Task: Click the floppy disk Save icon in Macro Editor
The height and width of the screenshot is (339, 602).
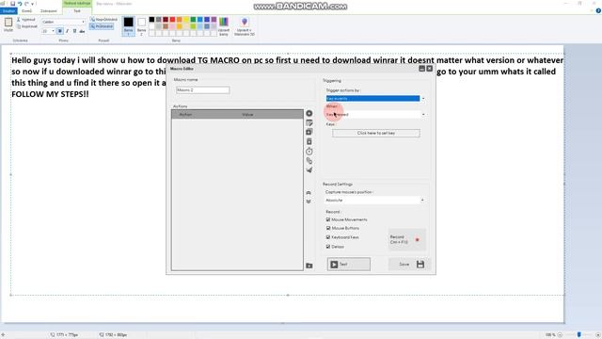Action: (420, 264)
